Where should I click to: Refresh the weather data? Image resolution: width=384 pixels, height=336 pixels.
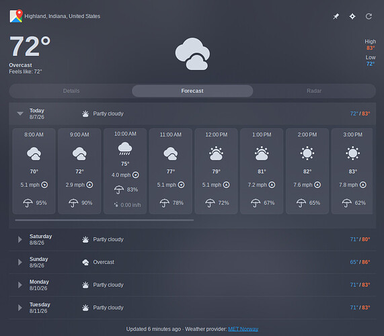coord(369,16)
